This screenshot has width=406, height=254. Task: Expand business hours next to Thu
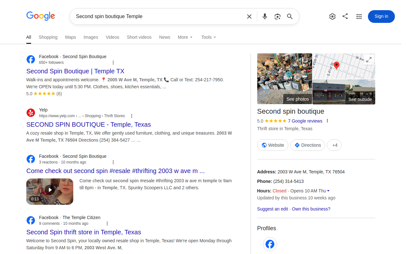[x=328, y=191]
